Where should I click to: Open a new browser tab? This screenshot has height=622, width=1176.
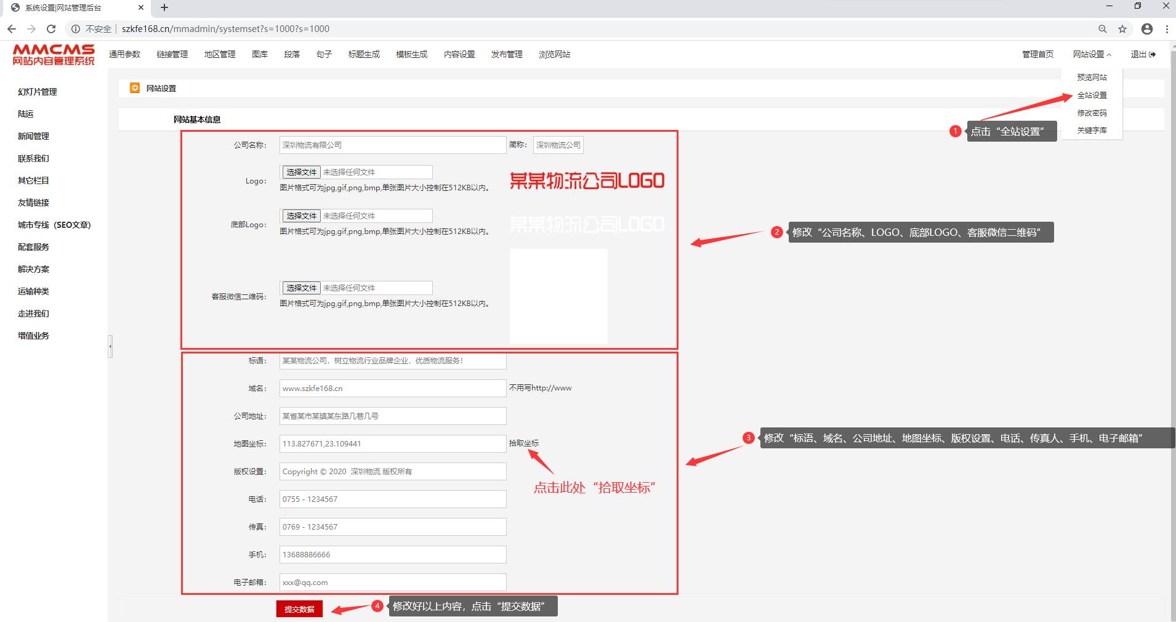[164, 8]
